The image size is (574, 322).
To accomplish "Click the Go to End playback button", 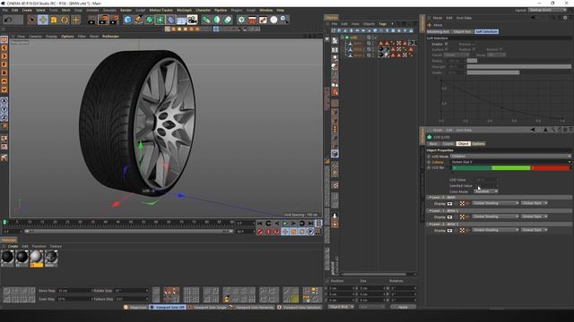I will click(310, 224).
